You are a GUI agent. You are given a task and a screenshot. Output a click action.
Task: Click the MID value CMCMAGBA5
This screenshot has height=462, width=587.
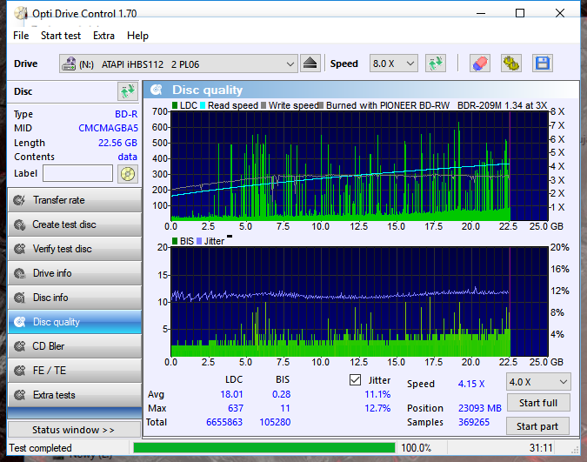coord(108,128)
